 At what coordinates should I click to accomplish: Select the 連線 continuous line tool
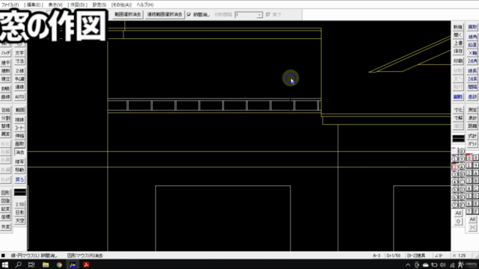click(19, 87)
